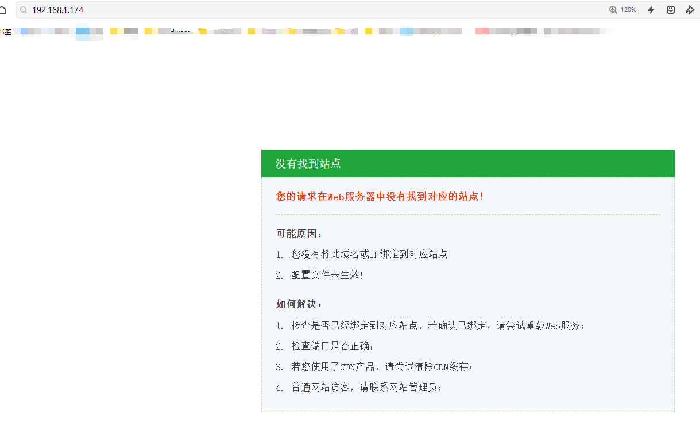Screen dimensions: 700x426
Task: Click the smiley face toolbar icon
Action: (671, 10)
